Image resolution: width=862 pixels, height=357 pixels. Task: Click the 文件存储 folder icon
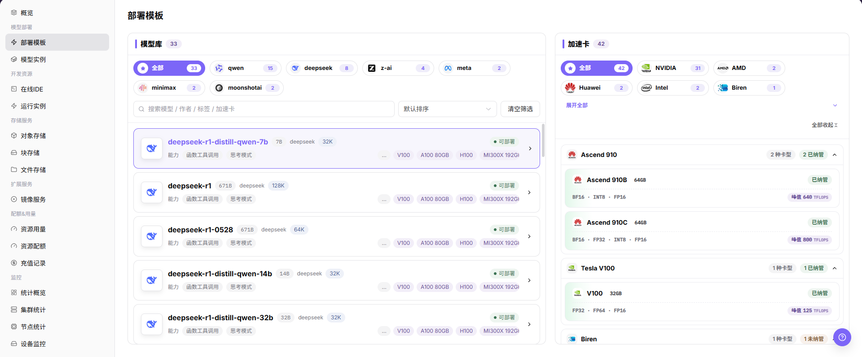(x=14, y=170)
